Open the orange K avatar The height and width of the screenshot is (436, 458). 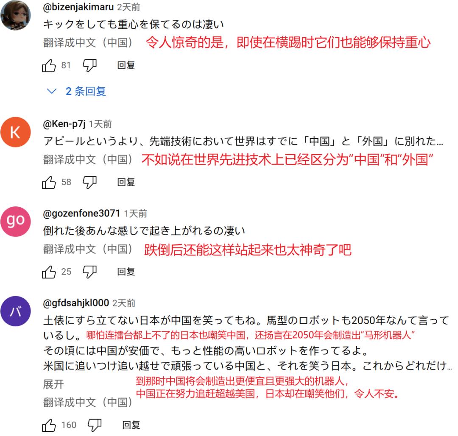pos(16,132)
